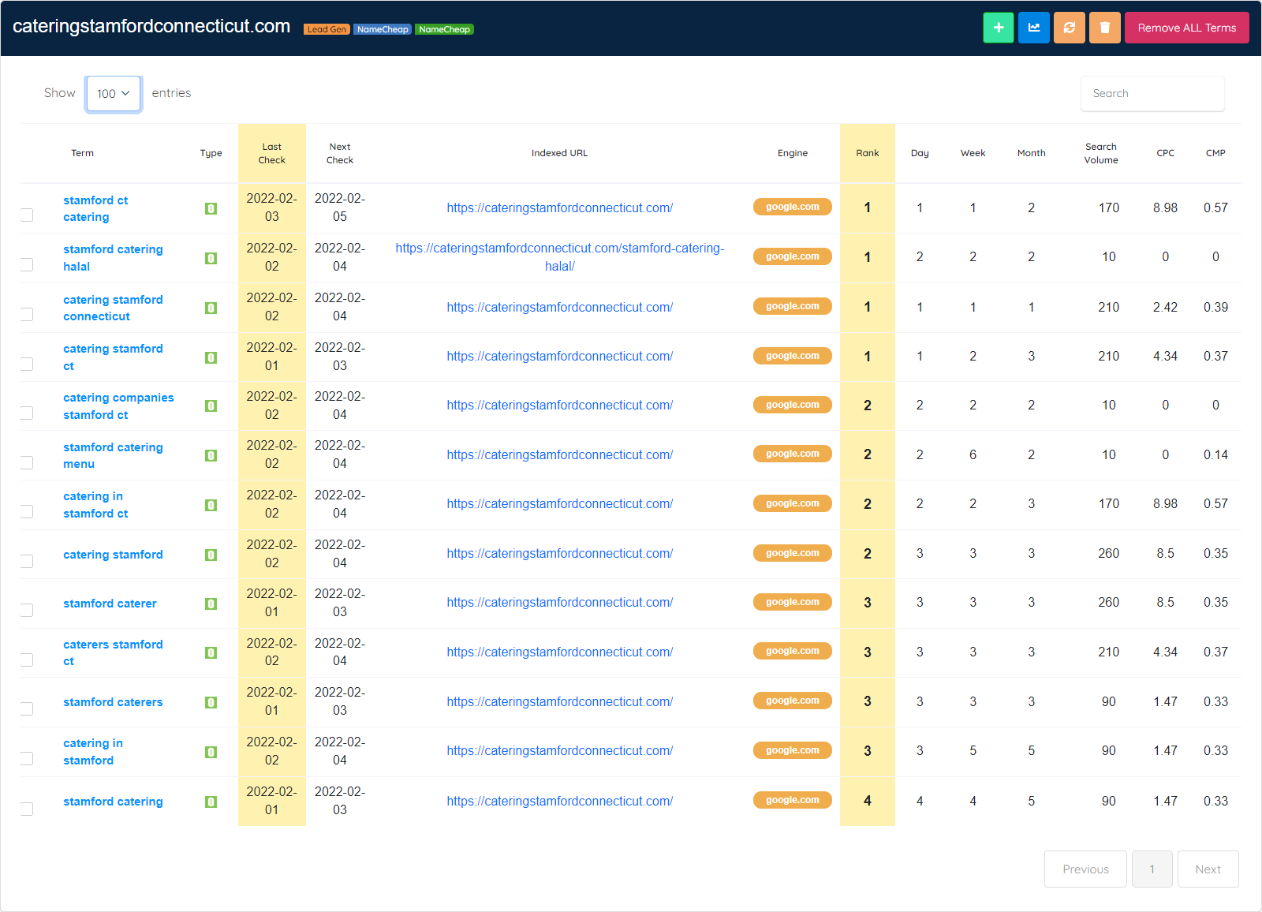The height and width of the screenshot is (912, 1262).
Task: Click type icon in 'stamford caterer' row
Action: [211, 604]
